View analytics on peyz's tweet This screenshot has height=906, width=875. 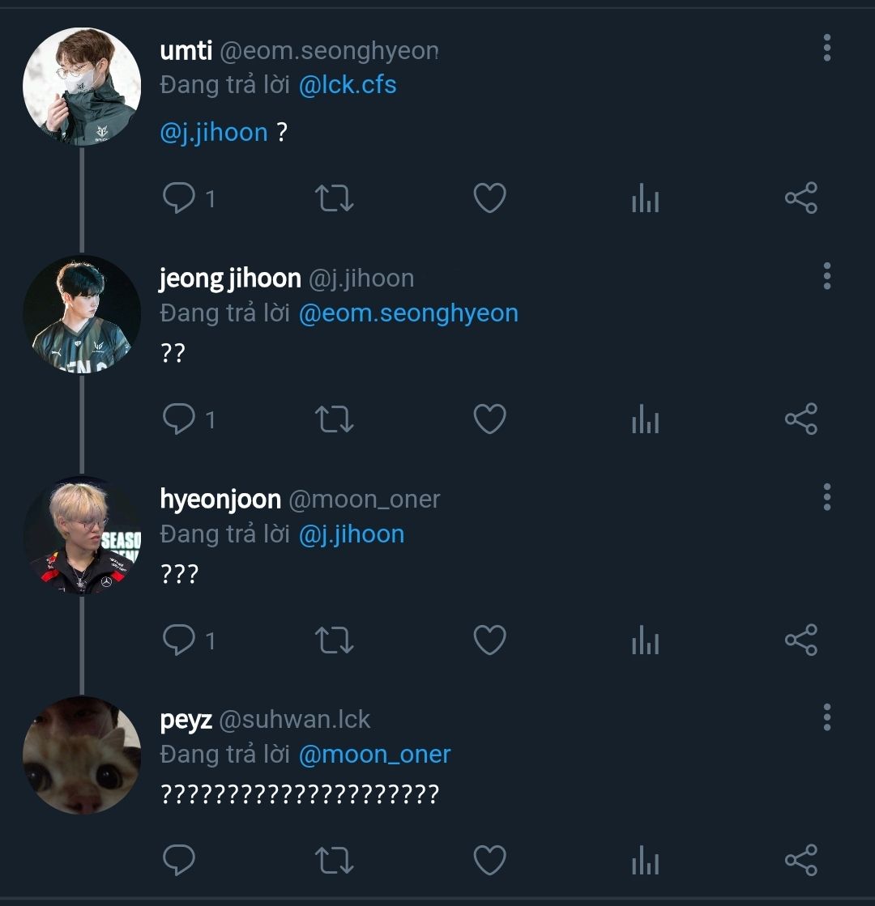click(646, 861)
